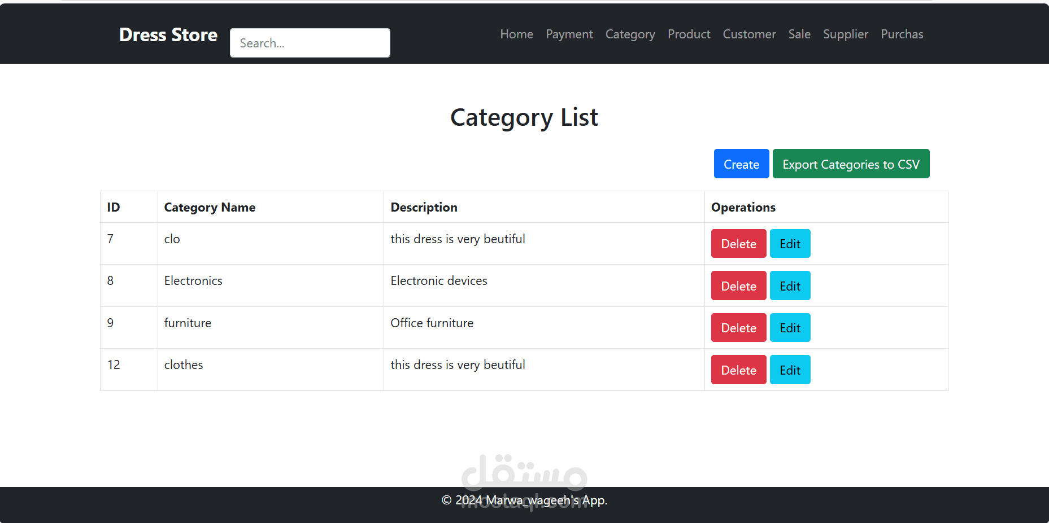Open the Home nav link
Screen dimensions: 1049x523
point(516,34)
